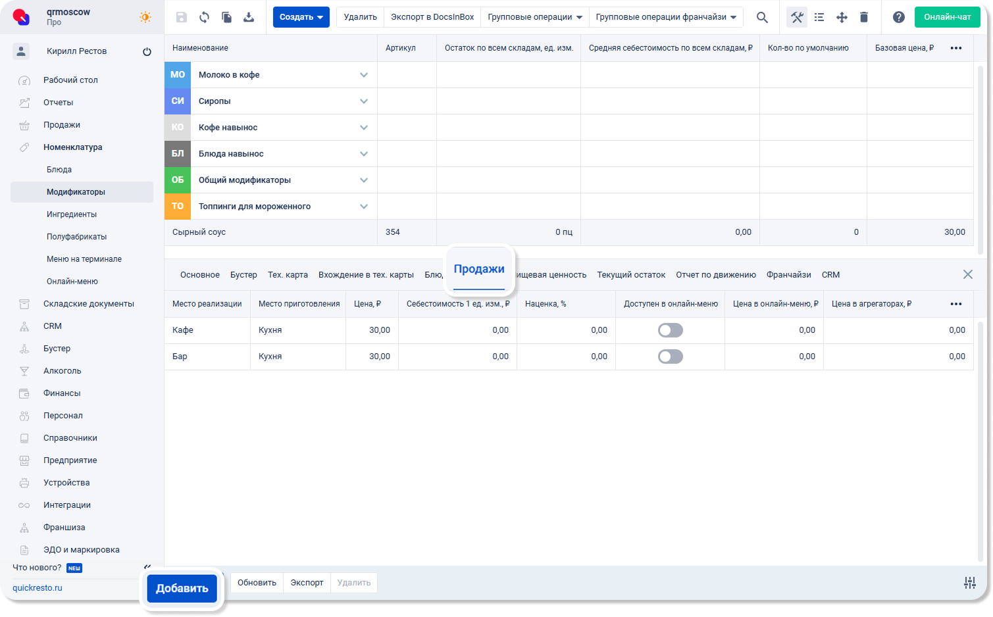The image size is (993, 617).
Task: Click the Цена, ₽ cell for Кафе
Action: [372, 330]
